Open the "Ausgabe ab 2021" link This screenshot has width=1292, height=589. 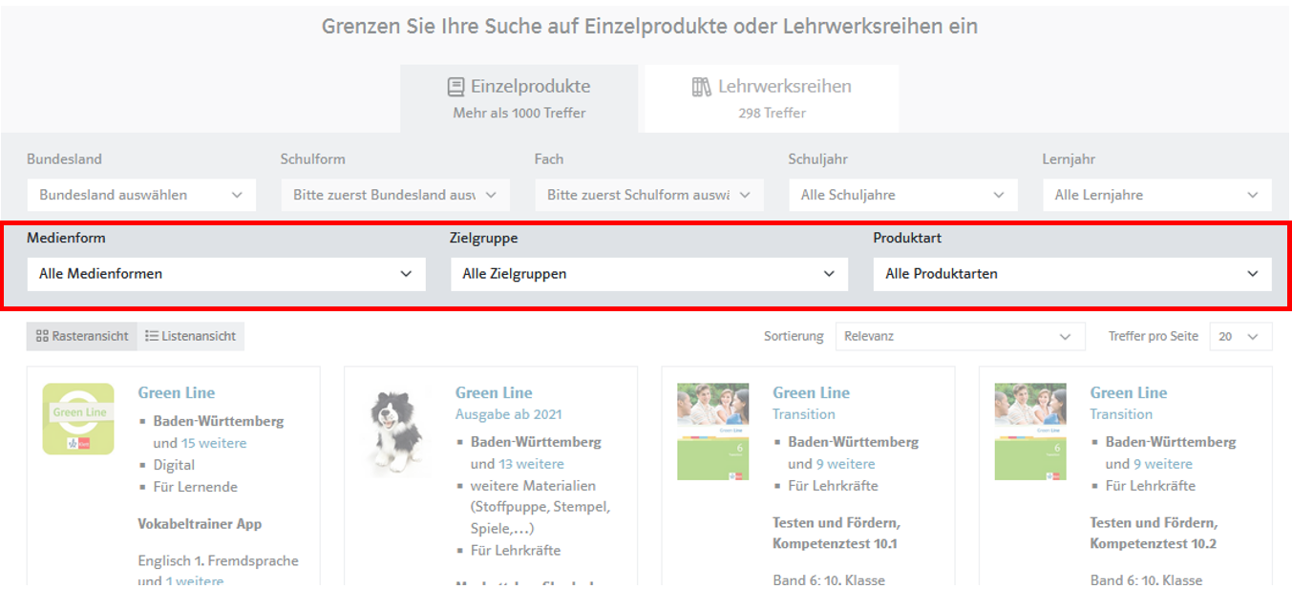(508, 414)
